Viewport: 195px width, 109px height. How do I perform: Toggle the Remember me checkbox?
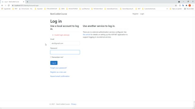coord(51,57)
